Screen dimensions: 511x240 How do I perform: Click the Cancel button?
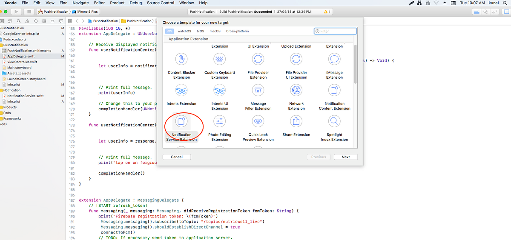[177, 157]
